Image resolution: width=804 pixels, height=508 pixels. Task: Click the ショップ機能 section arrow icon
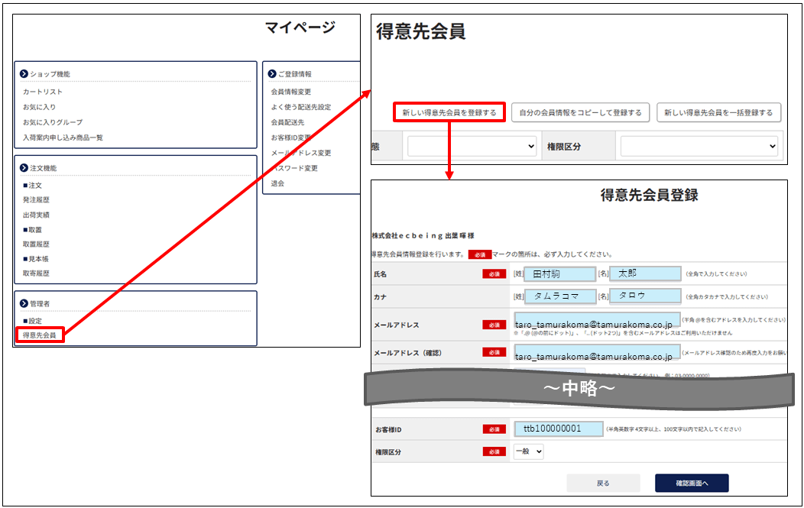click(24, 74)
